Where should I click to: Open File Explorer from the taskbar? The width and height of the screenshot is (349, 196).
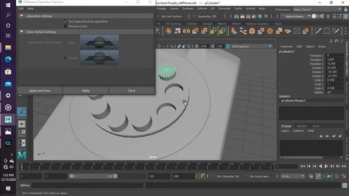click(x=8, y=47)
